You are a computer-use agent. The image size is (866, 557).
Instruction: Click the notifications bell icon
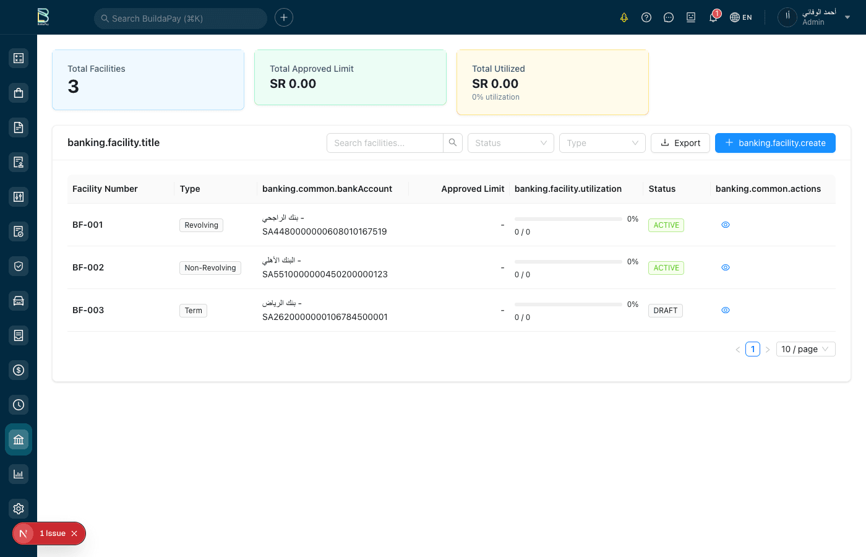pyautogui.click(x=713, y=17)
